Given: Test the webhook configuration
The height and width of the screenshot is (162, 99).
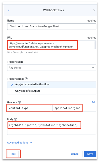Looking at the screenshot, I should coord(13,154).
